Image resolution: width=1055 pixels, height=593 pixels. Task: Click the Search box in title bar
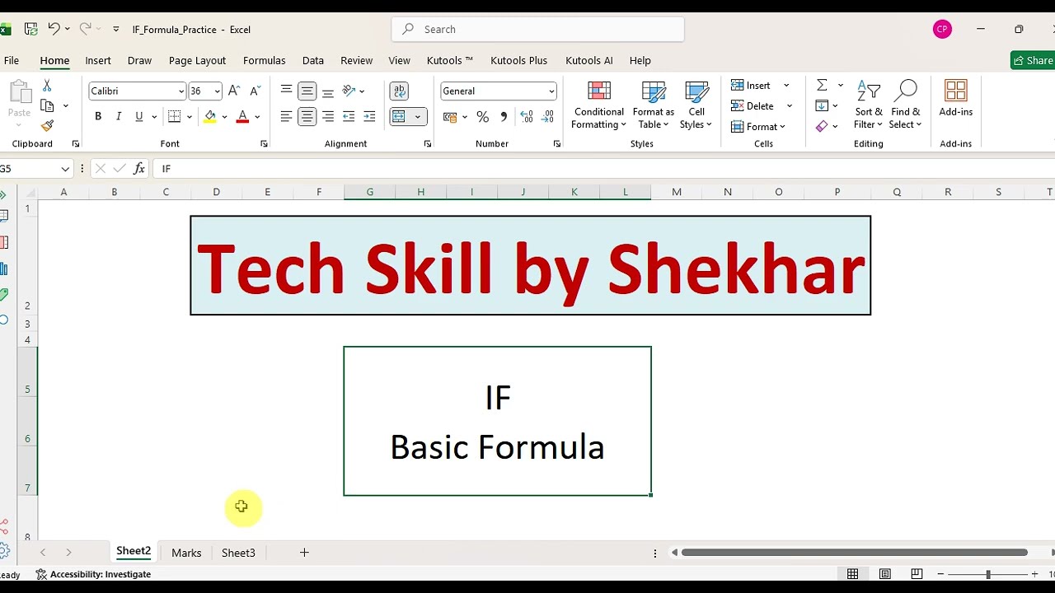point(538,29)
